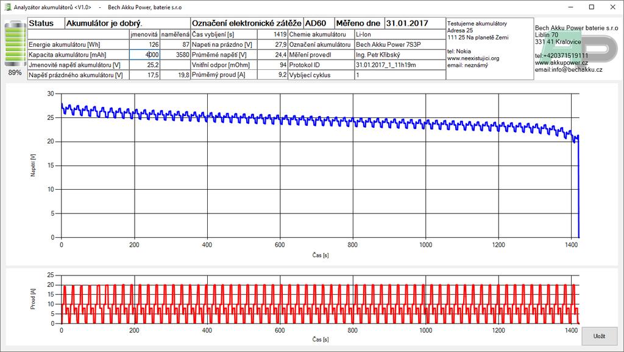The image size is (624, 352).
Task: Edit the Bech Akku Power 7S3P battery label
Action: tap(400, 44)
